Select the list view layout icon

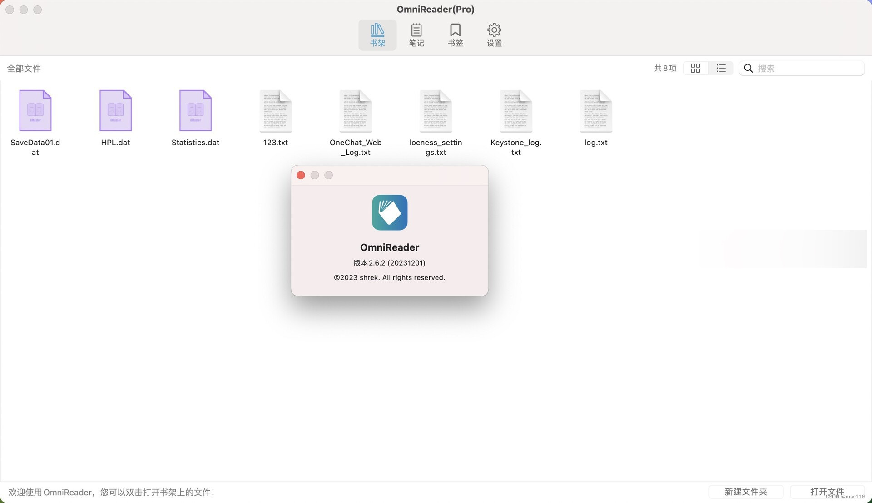pyautogui.click(x=720, y=68)
